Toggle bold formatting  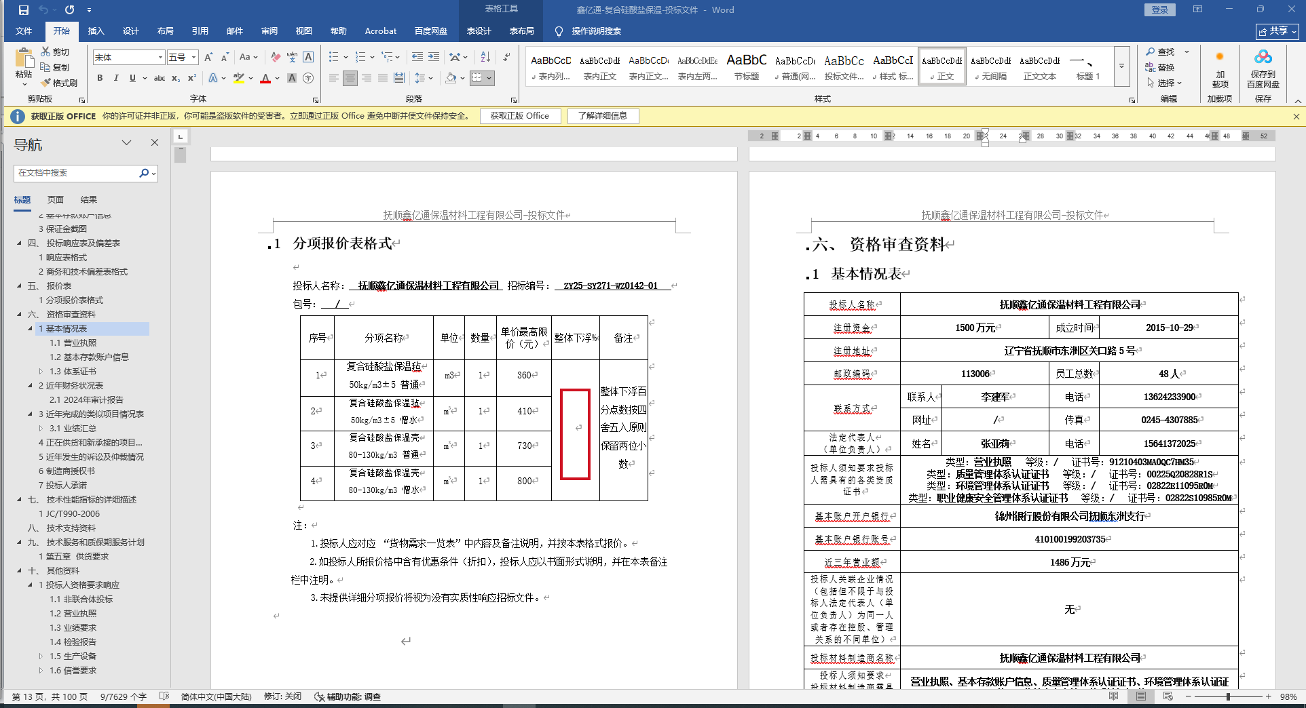100,78
